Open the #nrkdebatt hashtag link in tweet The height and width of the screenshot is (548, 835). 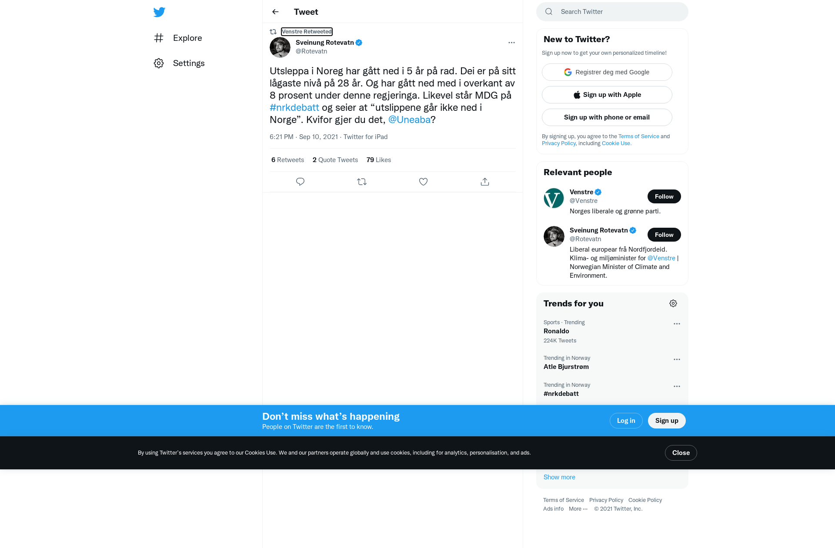(294, 108)
